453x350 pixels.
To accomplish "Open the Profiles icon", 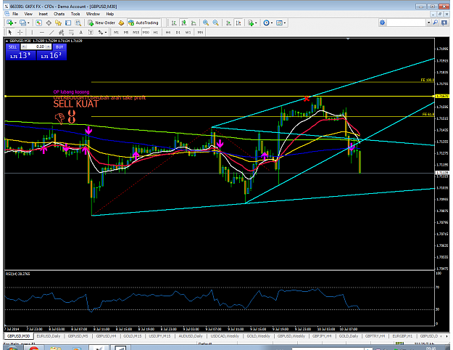I will 22,23.
